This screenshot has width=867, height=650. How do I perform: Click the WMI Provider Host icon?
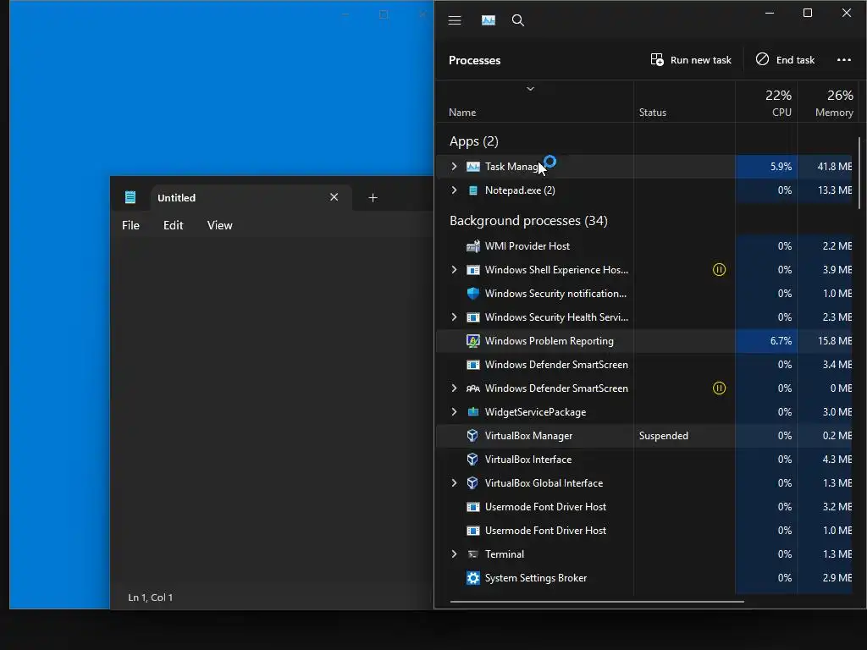click(472, 246)
